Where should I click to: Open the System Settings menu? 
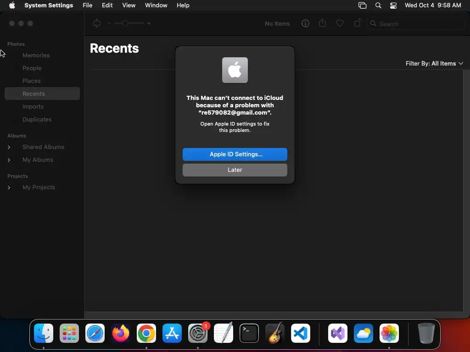[x=49, y=5]
